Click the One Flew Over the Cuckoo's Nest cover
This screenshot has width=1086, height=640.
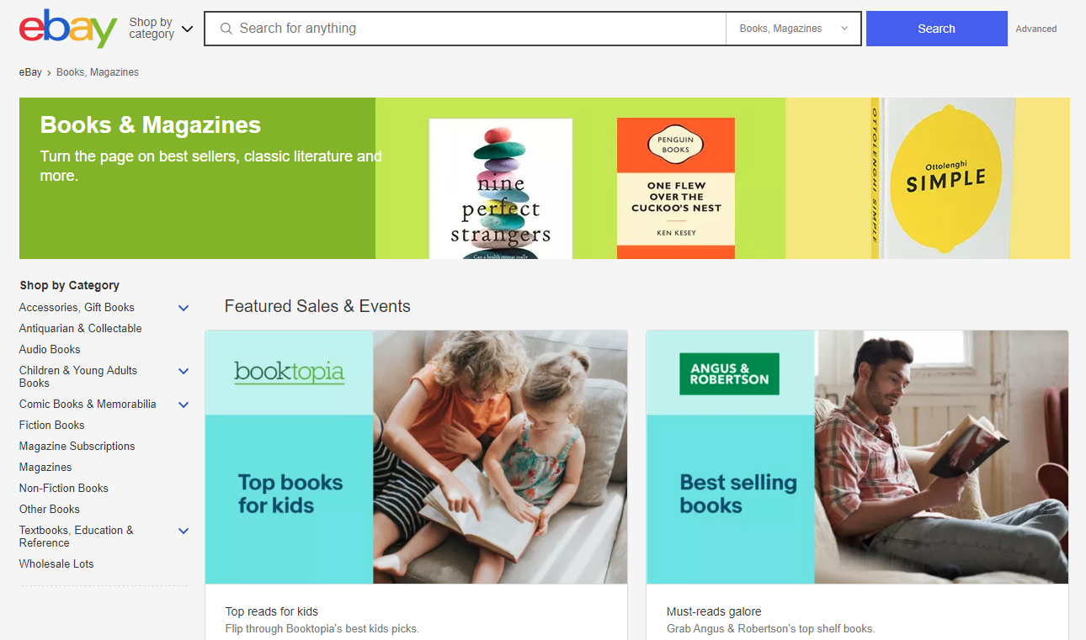[675, 188]
